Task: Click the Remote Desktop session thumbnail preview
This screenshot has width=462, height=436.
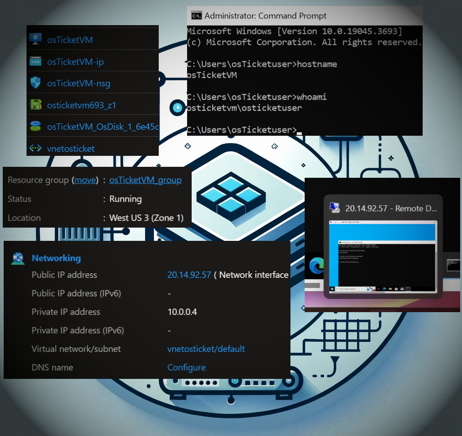Action: coord(382,256)
